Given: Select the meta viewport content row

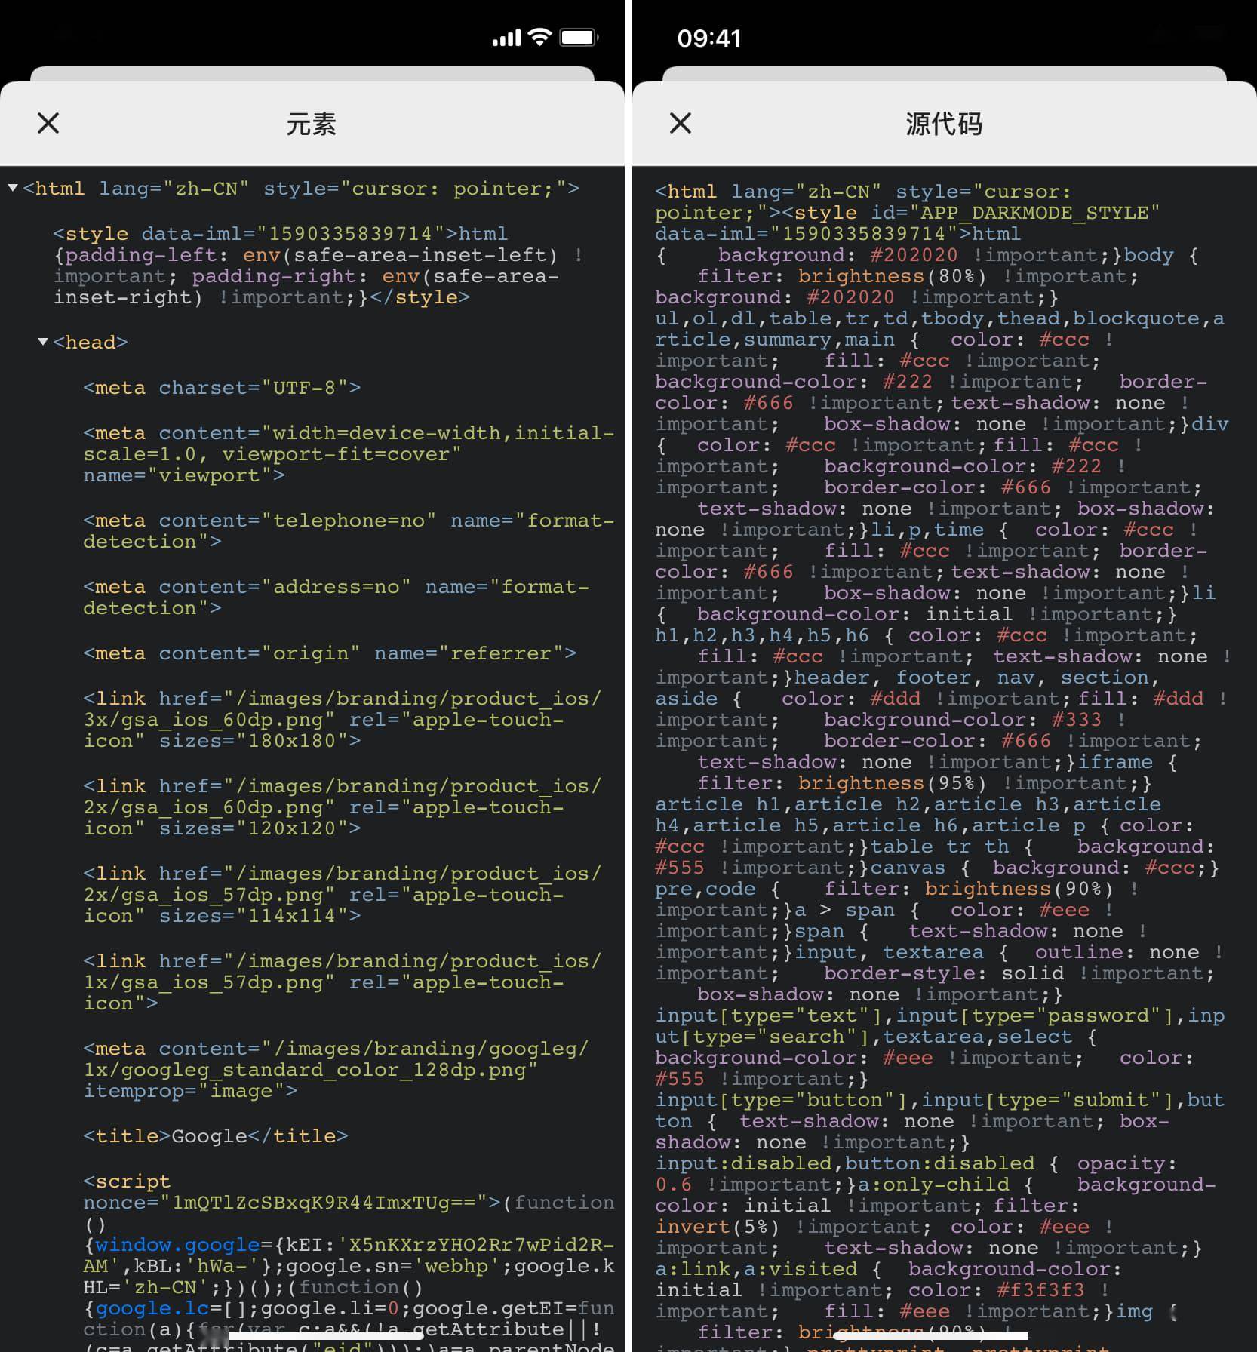Looking at the screenshot, I should pyautogui.click(x=349, y=453).
